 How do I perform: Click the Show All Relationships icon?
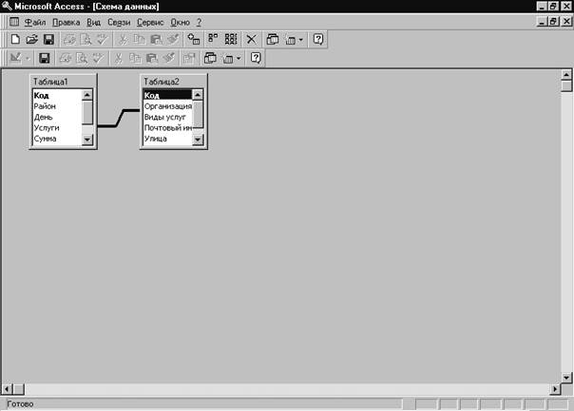point(231,39)
